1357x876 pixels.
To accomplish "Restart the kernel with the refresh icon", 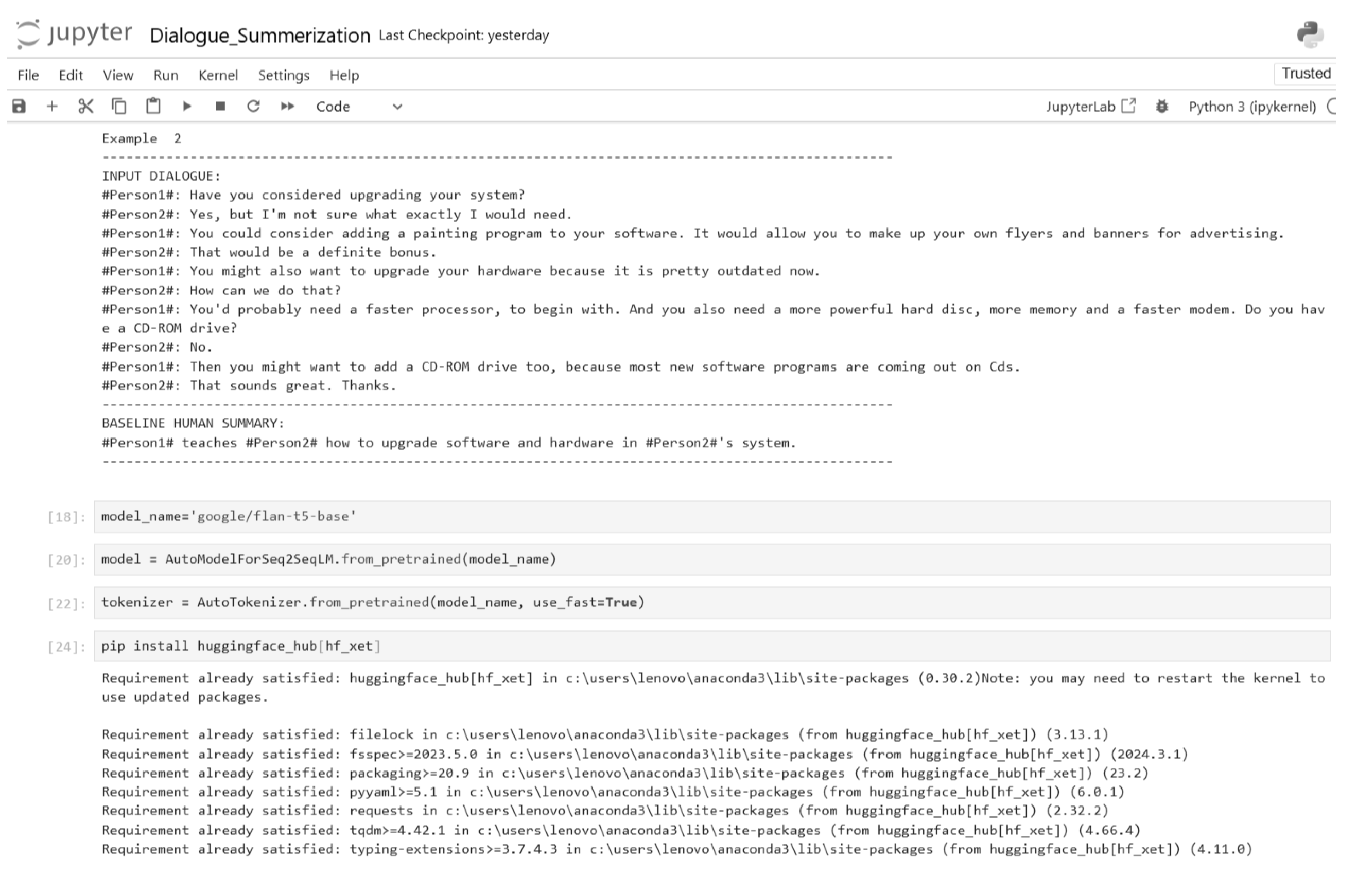I will coord(254,106).
